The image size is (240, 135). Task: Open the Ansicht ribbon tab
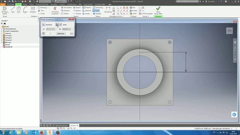[62, 4]
